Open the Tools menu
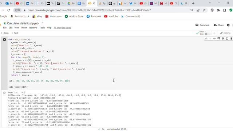The width and height of the screenshot is (233, 131). [42, 28]
